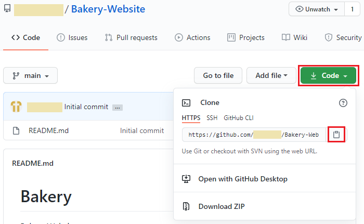The image size is (364, 224).
Task: Click the Clone terminal icon
Action: (x=186, y=103)
